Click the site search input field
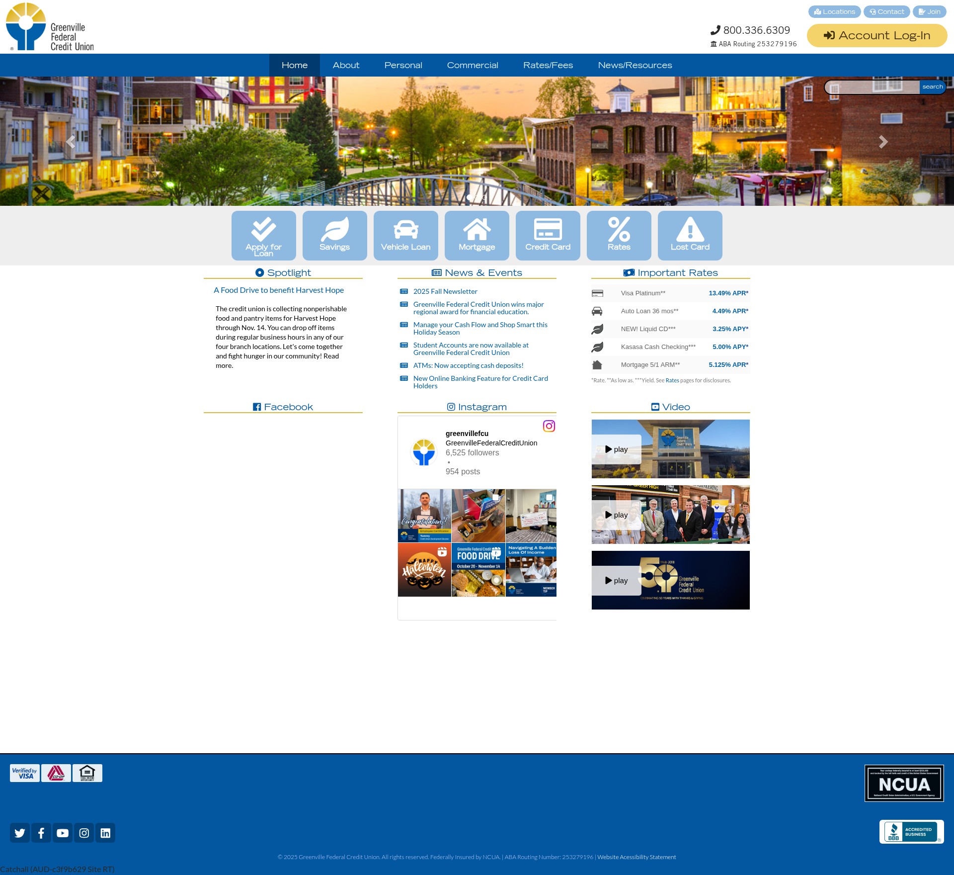Image resolution: width=954 pixels, height=875 pixels. pyautogui.click(x=872, y=87)
